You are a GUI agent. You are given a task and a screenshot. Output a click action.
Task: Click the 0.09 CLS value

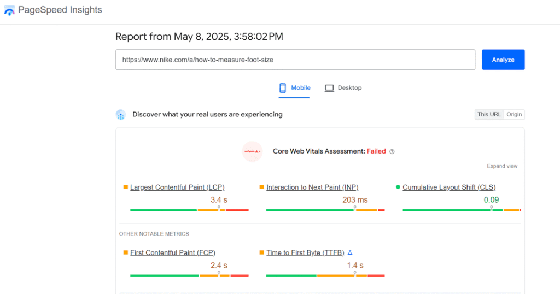(x=492, y=200)
